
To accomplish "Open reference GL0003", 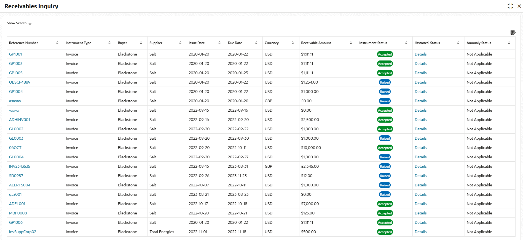I will pyautogui.click(x=16, y=138).
